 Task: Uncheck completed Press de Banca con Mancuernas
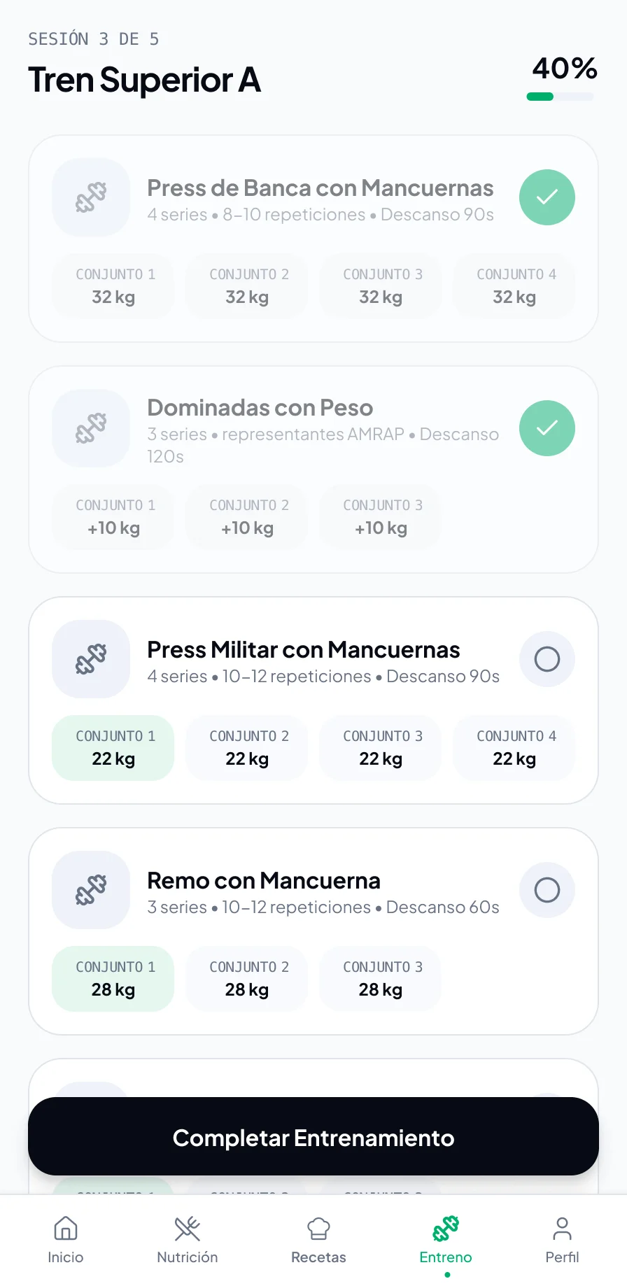[x=547, y=197]
